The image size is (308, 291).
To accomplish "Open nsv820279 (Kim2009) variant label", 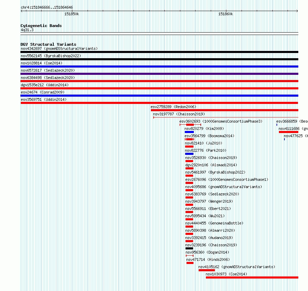I will click(204, 129).
